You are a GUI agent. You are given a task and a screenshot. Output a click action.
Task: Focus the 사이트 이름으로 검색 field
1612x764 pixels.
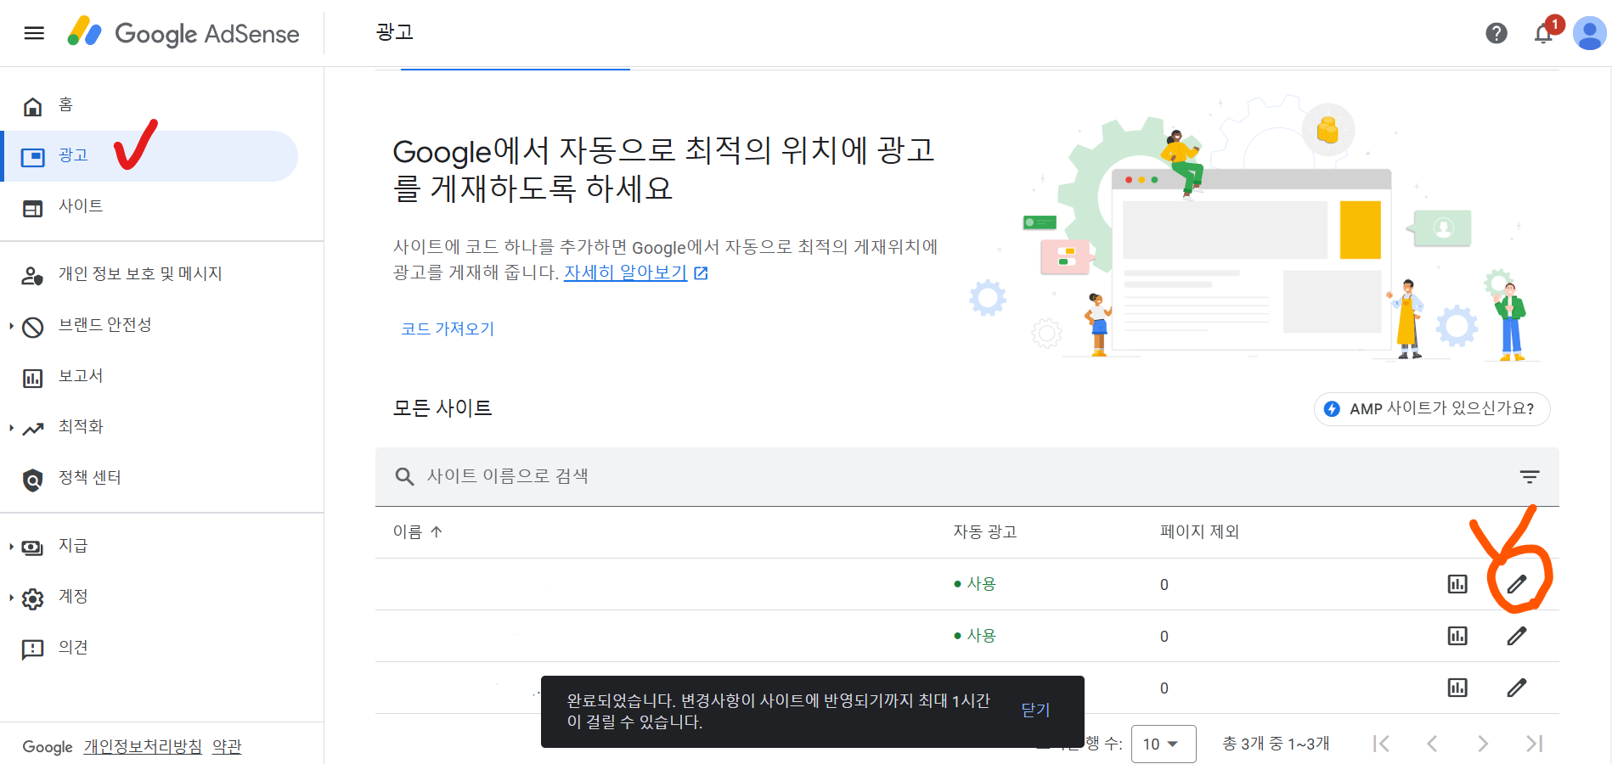967,476
